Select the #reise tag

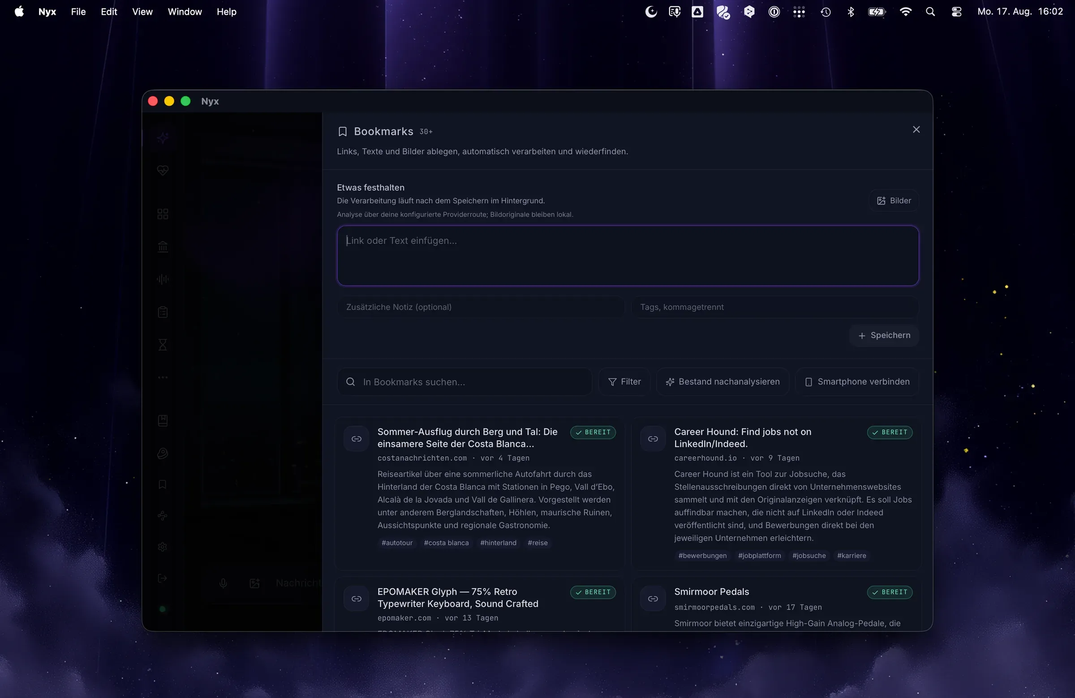pos(537,543)
